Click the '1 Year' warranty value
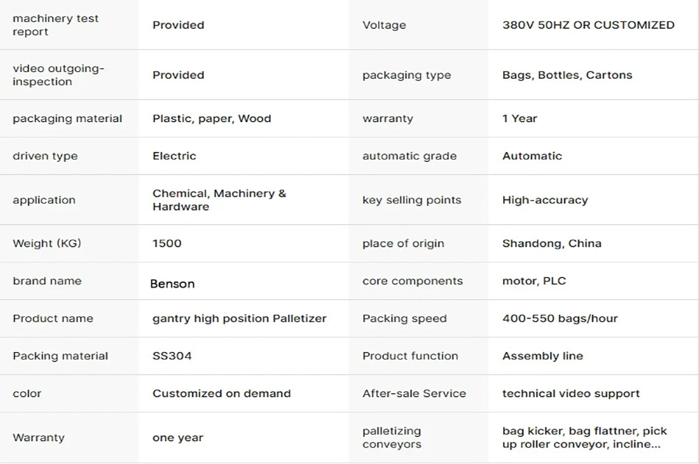 (519, 118)
